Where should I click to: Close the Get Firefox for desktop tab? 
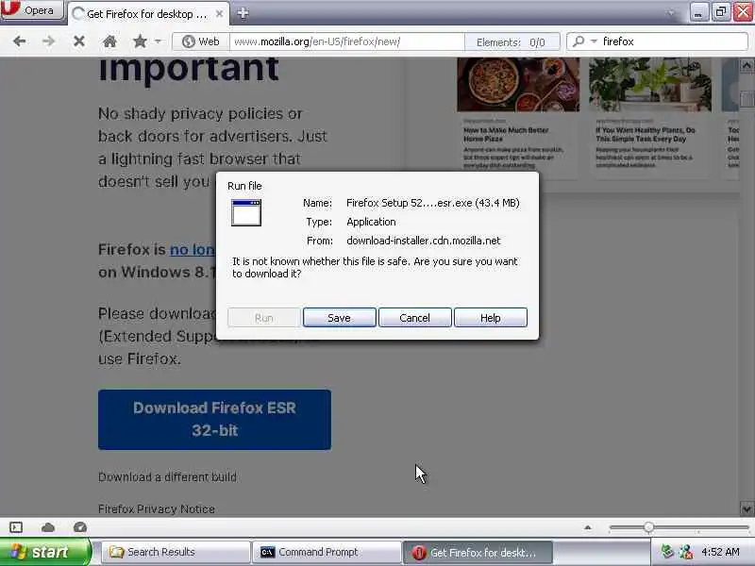pyautogui.click(x=219, y=14)
